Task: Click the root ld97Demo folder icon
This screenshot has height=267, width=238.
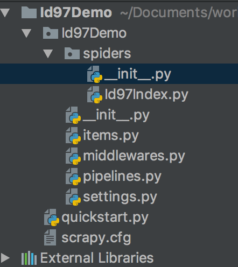Action: click(29, 12)
